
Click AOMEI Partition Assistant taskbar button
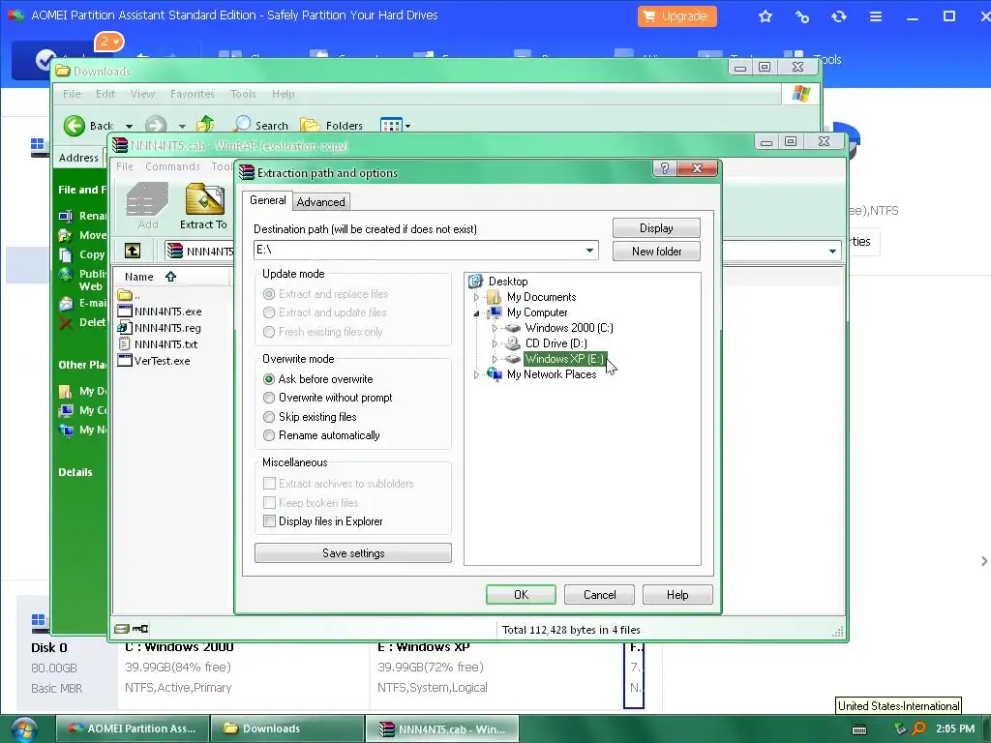(x=132, y=728)
